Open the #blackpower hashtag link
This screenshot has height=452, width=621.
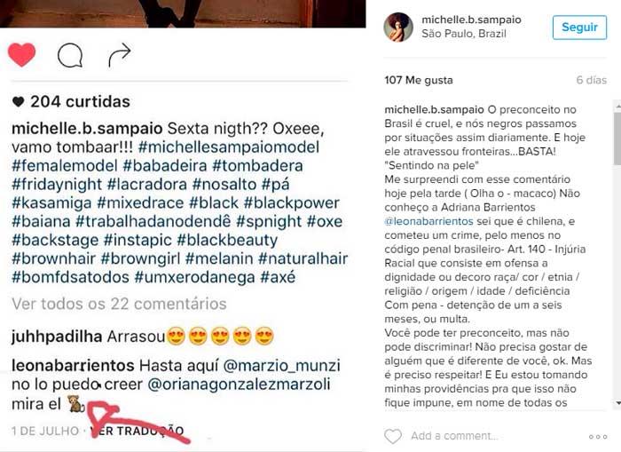click(292, 203)
